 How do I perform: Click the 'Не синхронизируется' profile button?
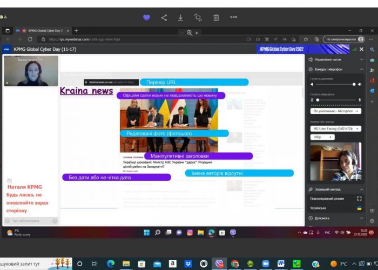click(343, 39)
